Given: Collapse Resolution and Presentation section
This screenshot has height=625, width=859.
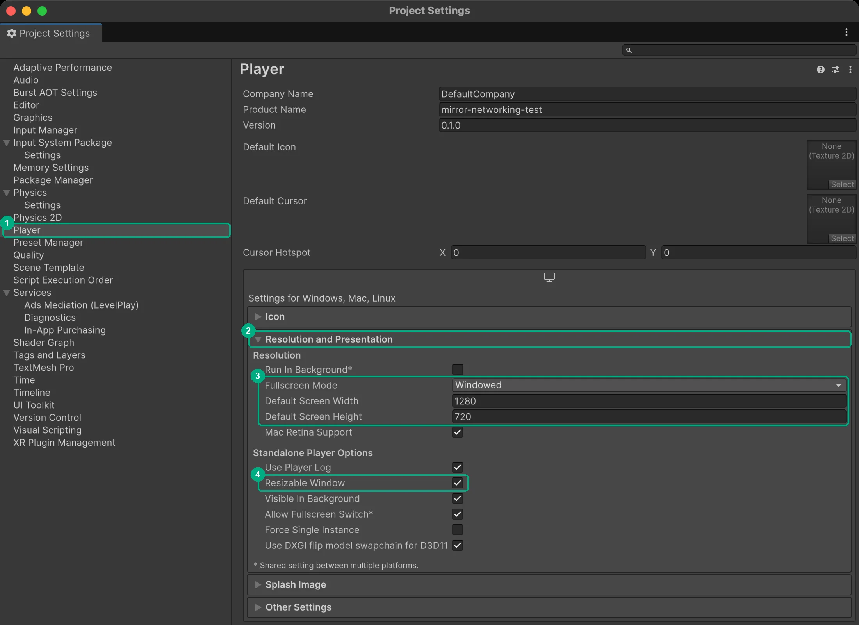Looking at the screenshot, I should 549,339.
